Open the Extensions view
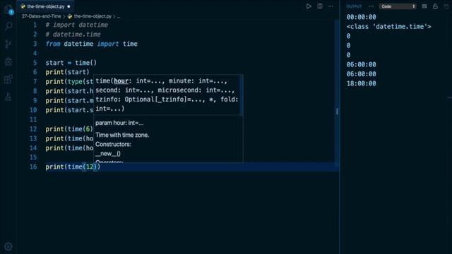The height and width of the screenshot is (254, 452). [8, 79]
